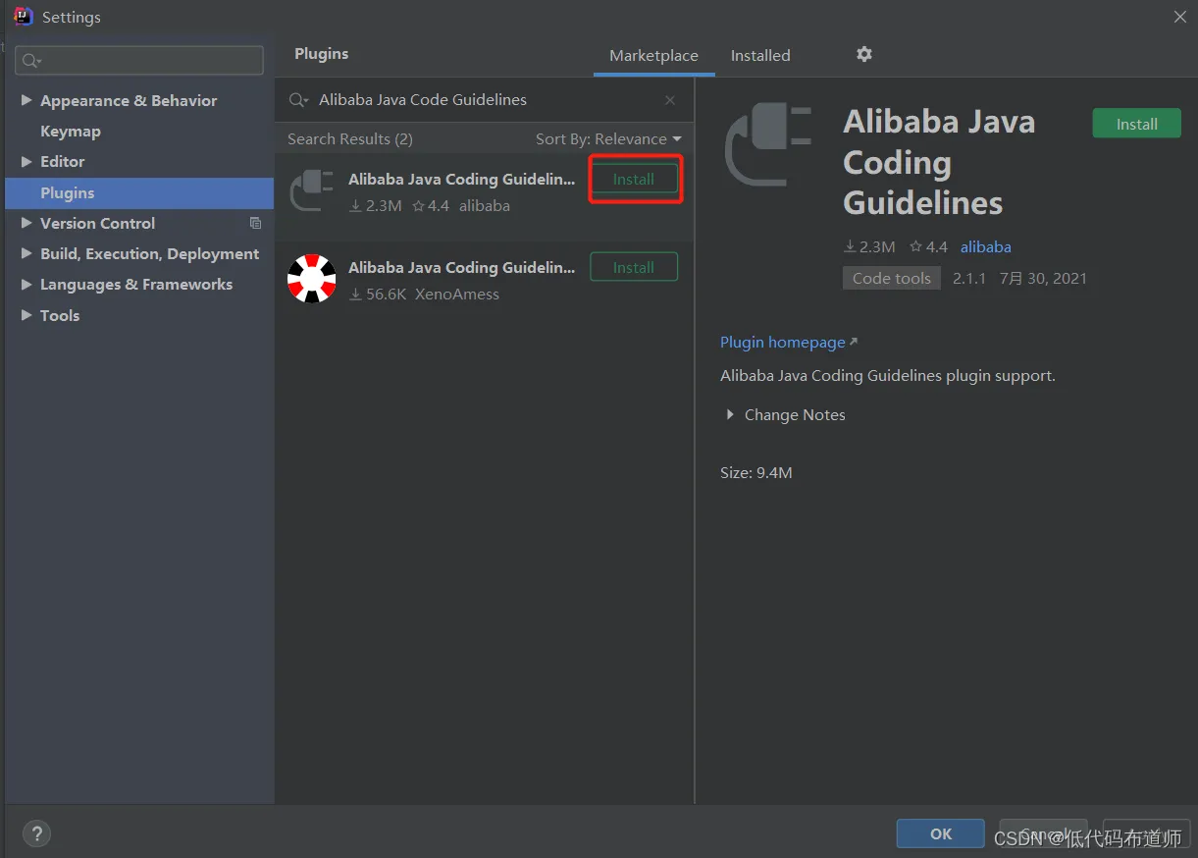Click the OK button

(940, 833)
